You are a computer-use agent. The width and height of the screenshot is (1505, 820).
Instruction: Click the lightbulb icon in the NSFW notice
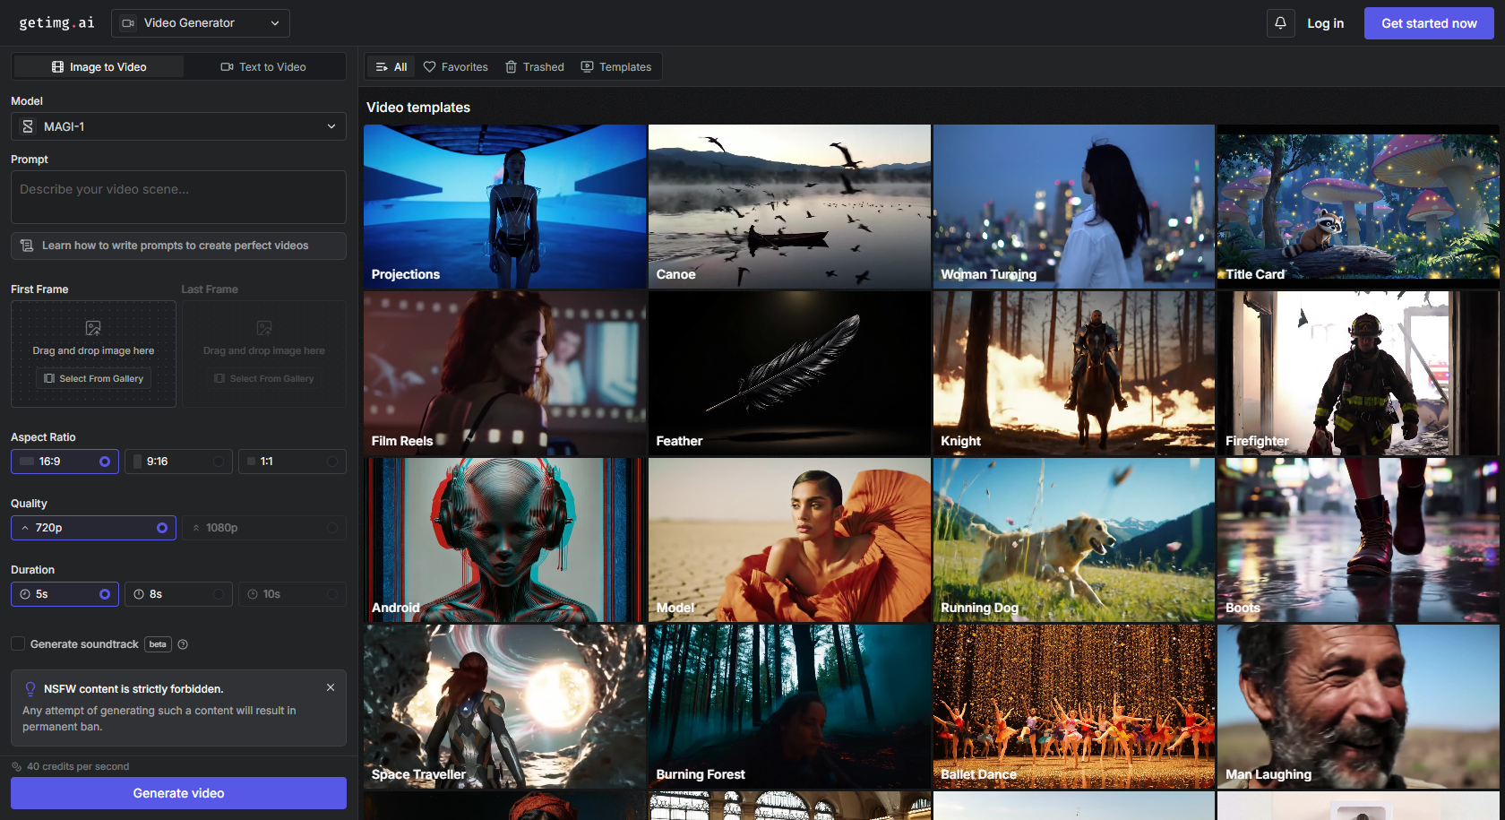[x=30, y=688]
